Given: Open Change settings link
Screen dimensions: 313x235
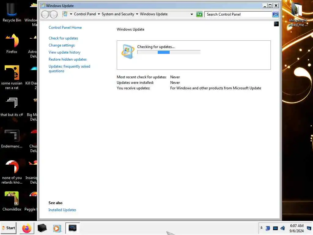Looking at the screenshot, I should click(61, 45).
